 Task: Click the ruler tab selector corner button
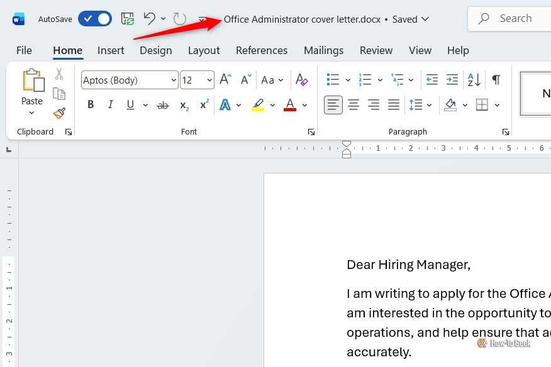[9, 150]
